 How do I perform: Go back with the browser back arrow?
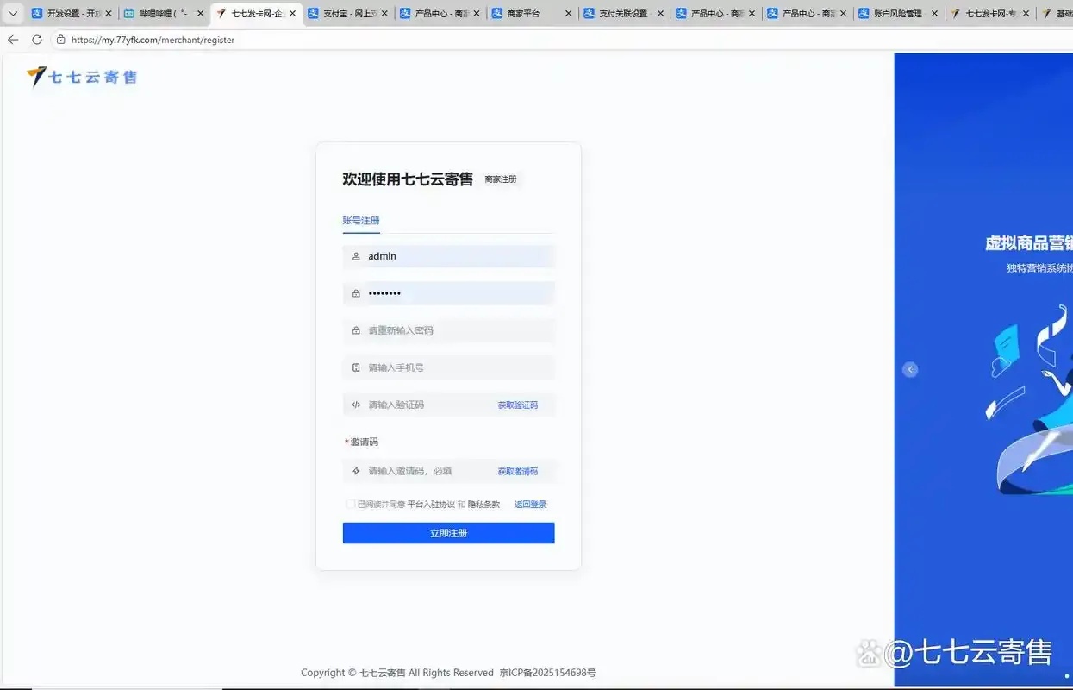click(x=13, y=40)
